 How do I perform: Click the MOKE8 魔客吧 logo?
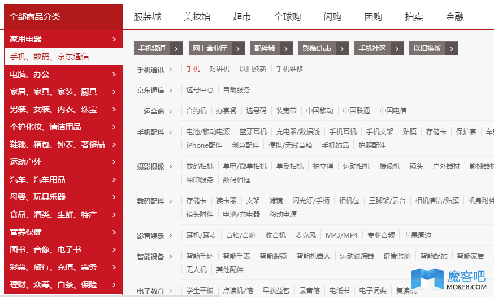448,280
